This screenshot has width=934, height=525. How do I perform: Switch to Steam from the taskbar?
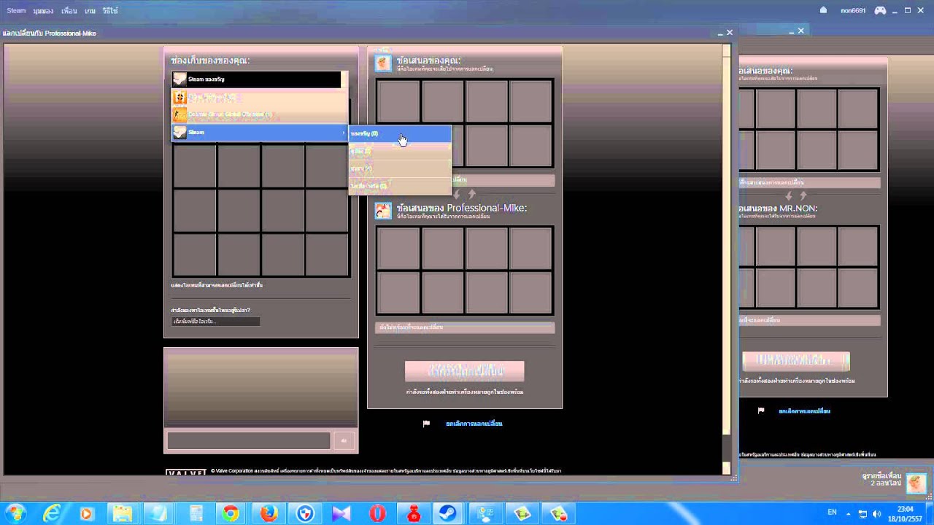pyautogui.click(x=448, y=513)
